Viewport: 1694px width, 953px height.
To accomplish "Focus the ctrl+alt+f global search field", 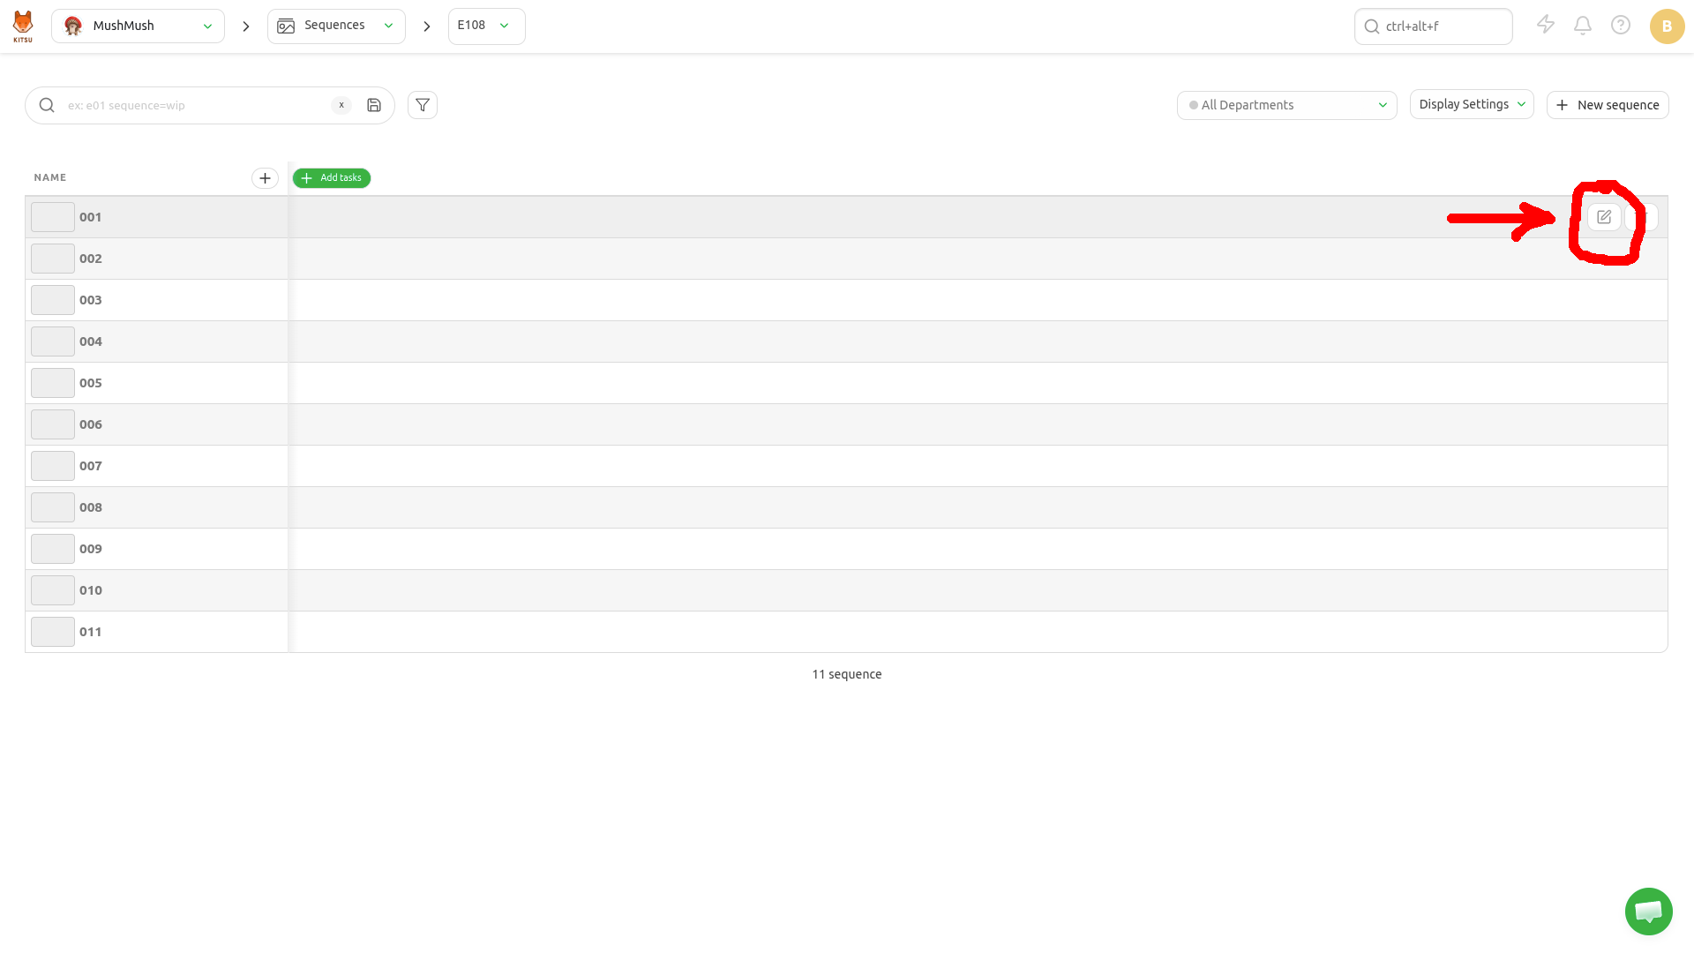I will point(1433,26).
